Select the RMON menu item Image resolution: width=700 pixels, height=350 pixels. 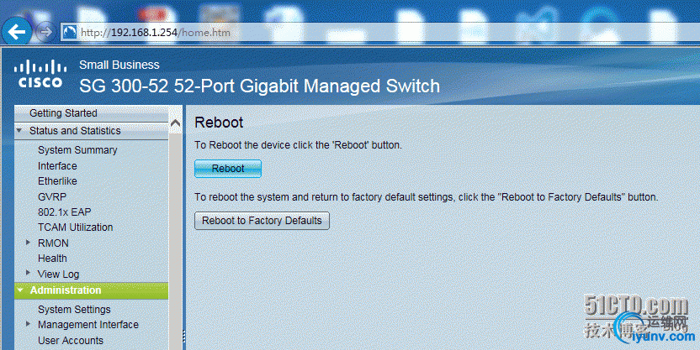[x=53, y=243]
